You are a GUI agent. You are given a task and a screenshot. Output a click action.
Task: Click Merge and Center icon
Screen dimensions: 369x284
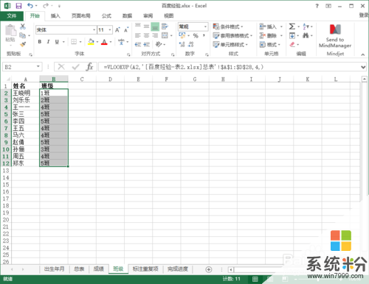tap(165, 35)
